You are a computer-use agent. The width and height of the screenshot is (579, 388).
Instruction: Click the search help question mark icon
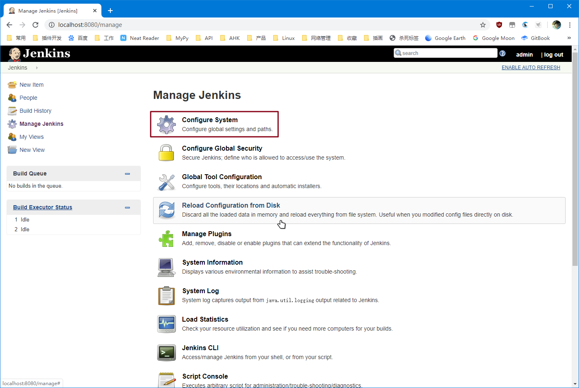click(502, 53)
